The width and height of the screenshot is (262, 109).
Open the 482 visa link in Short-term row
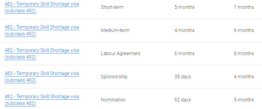tap(42, 7)
